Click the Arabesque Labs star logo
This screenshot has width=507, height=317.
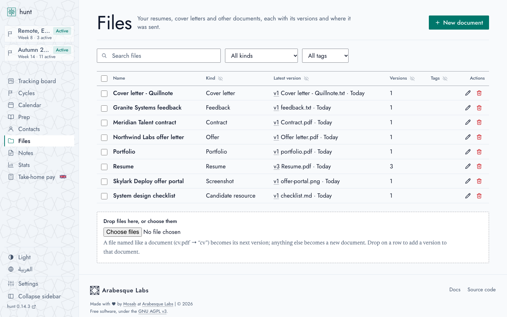pos(95,290)
